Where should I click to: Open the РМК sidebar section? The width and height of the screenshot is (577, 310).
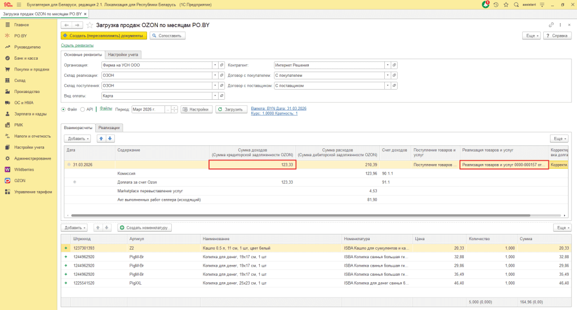(x=19, y=125)
